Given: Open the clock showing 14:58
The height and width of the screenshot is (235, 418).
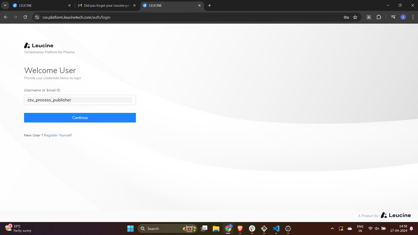Looking at the screenshot, I should [399, 228].
